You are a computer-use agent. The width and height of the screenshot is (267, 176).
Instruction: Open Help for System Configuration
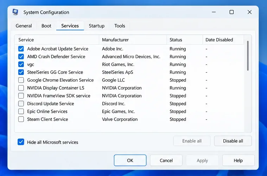point(238,160)
